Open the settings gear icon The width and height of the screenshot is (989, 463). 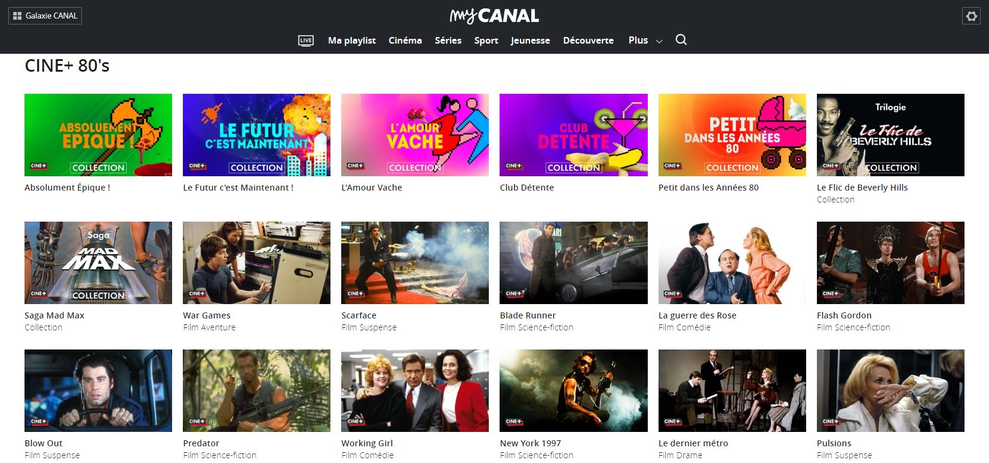point(972,16)
